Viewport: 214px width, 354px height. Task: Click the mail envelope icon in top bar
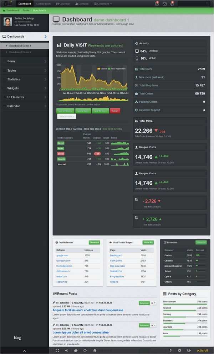[x=164, y=4]
